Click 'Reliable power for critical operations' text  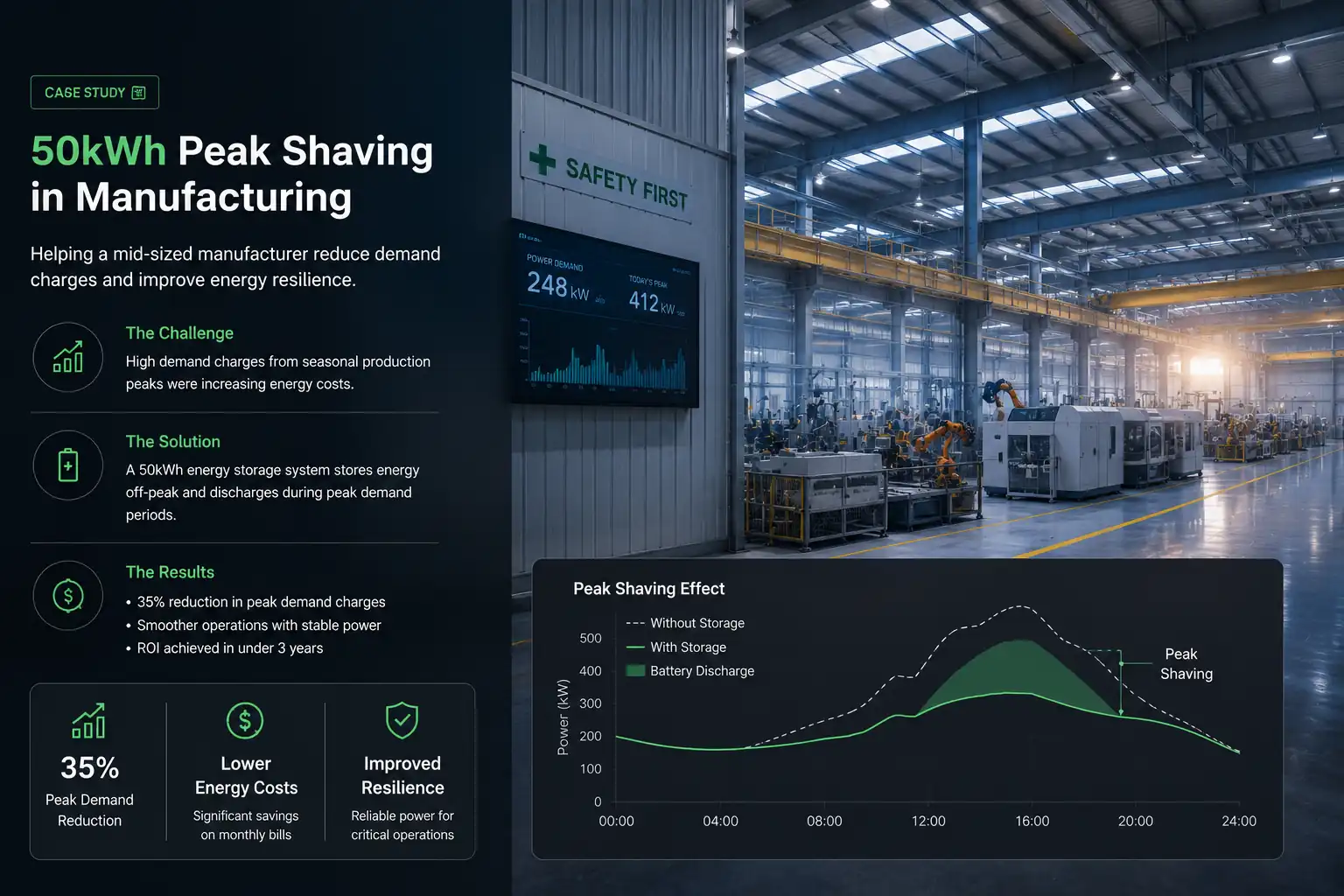pyautogui.click(x=402, y=825)
